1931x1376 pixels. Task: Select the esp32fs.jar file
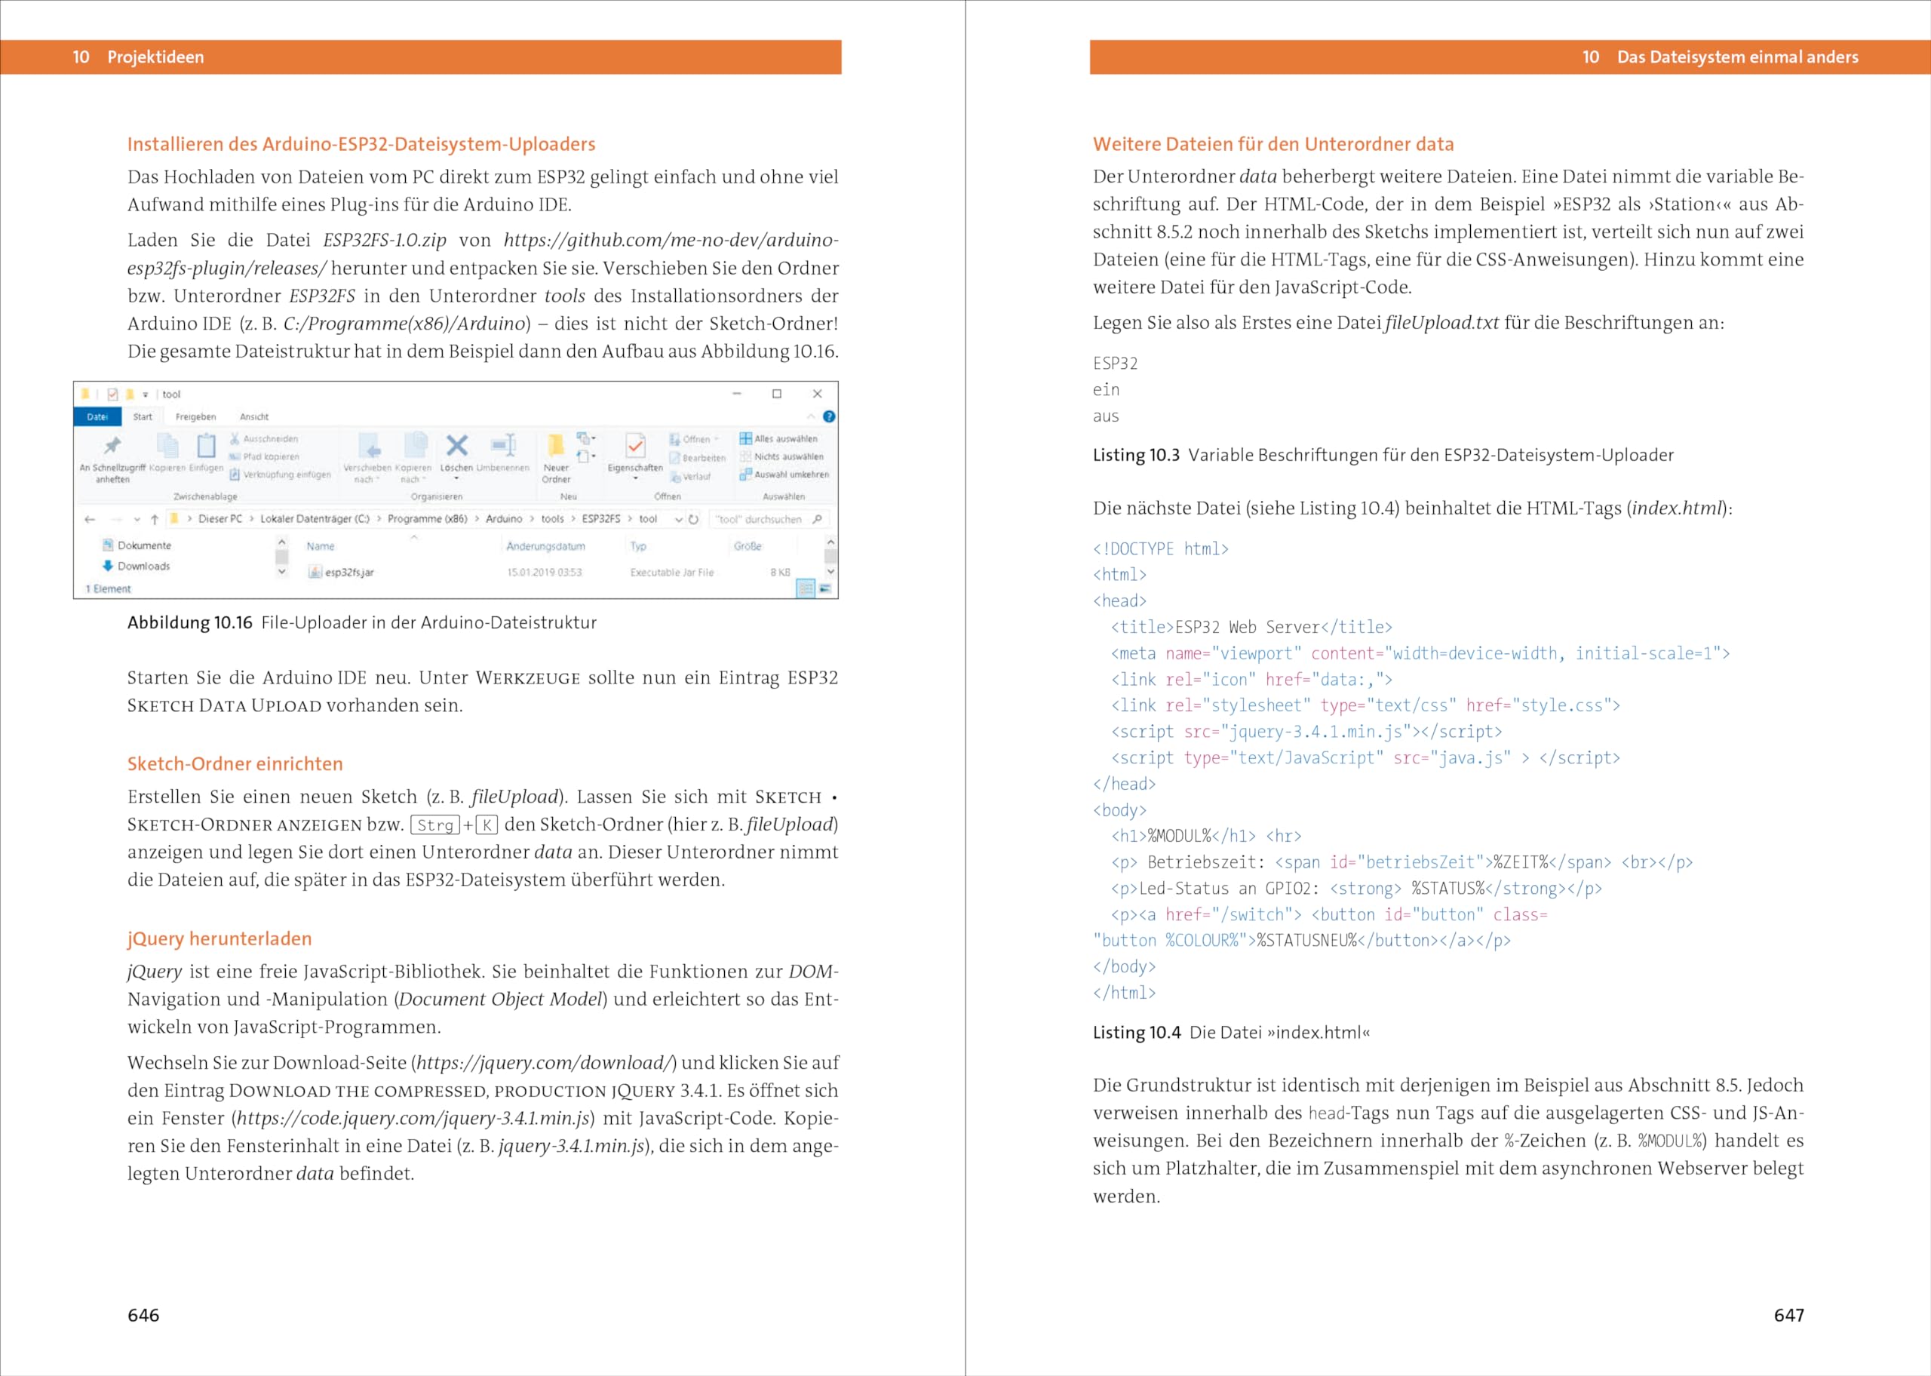(341, 572)
